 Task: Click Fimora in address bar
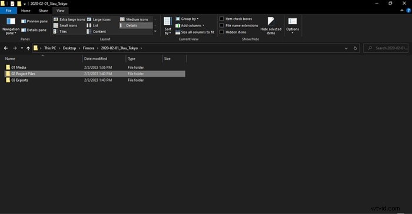tap(88, 48)
